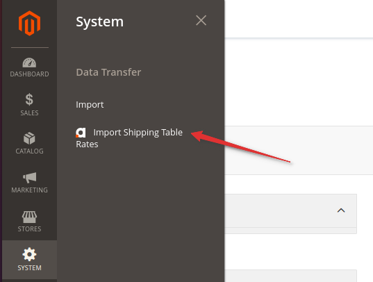Select the CATALOG menu label

coord(29,151)
